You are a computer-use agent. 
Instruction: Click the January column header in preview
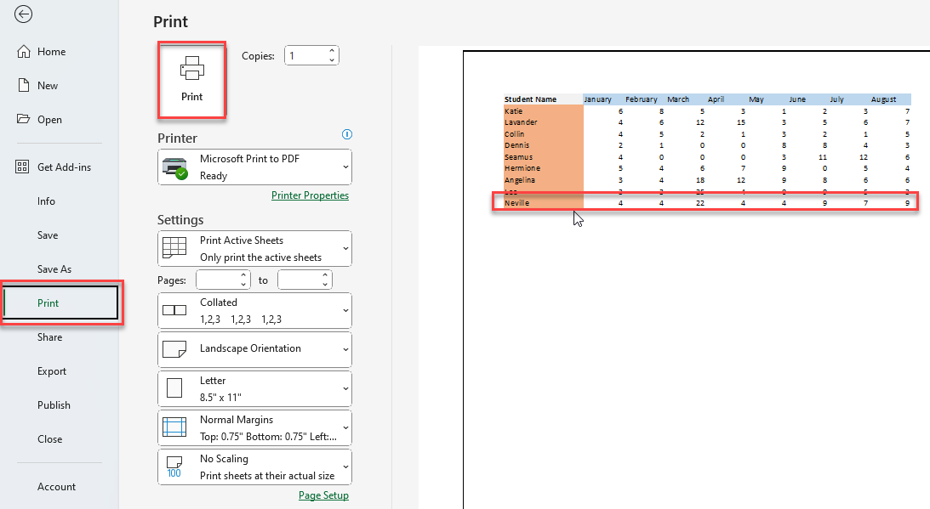(x=597, y=99)
